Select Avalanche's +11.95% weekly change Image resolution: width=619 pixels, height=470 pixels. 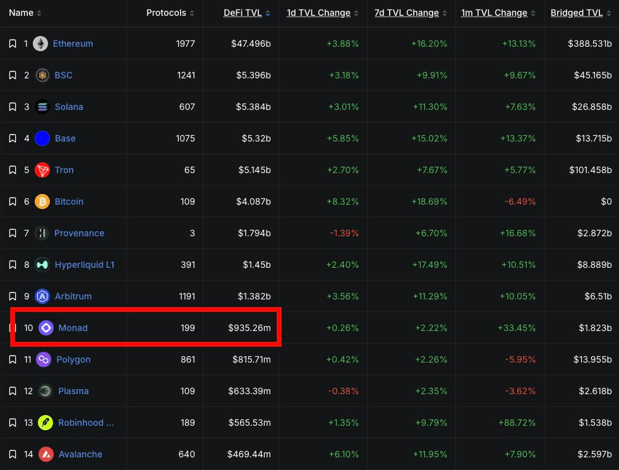click(430, 454)
